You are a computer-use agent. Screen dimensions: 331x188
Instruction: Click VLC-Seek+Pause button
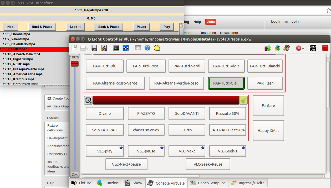(x=208, y=164)
